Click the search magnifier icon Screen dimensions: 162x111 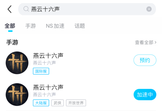(x=26, y=9)
